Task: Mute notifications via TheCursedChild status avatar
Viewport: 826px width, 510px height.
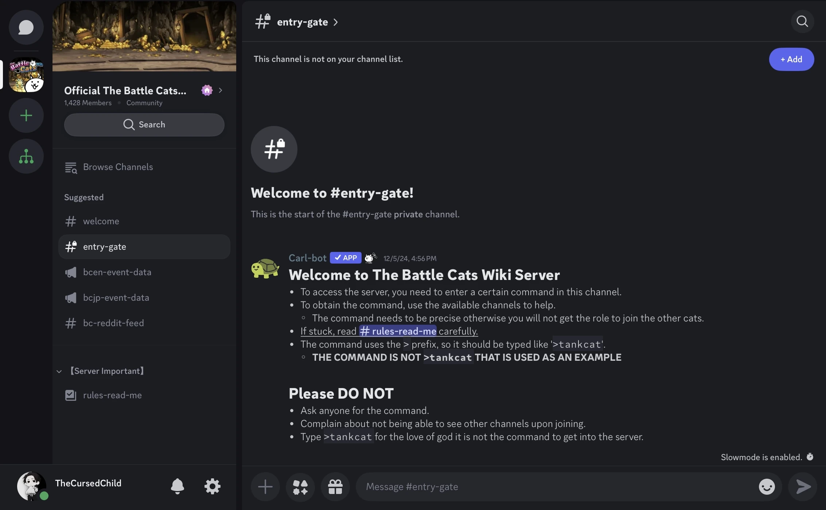Action: [x=32, y=487]
